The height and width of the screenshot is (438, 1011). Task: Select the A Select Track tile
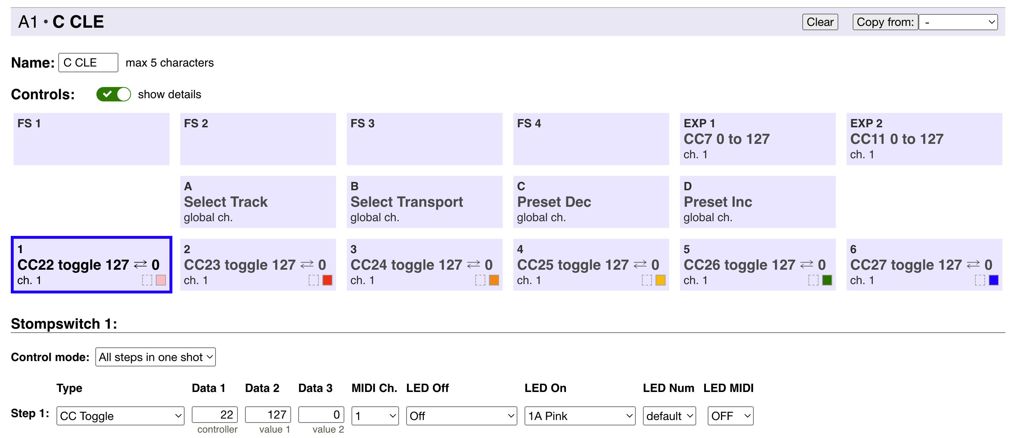click(258, 201)
